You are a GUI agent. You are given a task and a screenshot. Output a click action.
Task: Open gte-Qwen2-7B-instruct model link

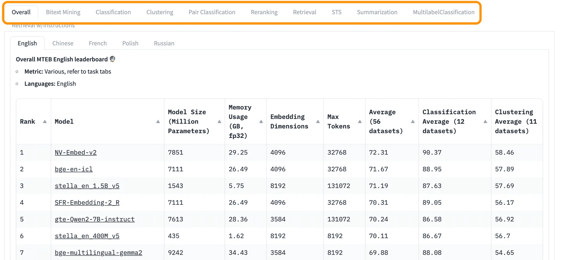pyautogui.click(x=95, y=219)
